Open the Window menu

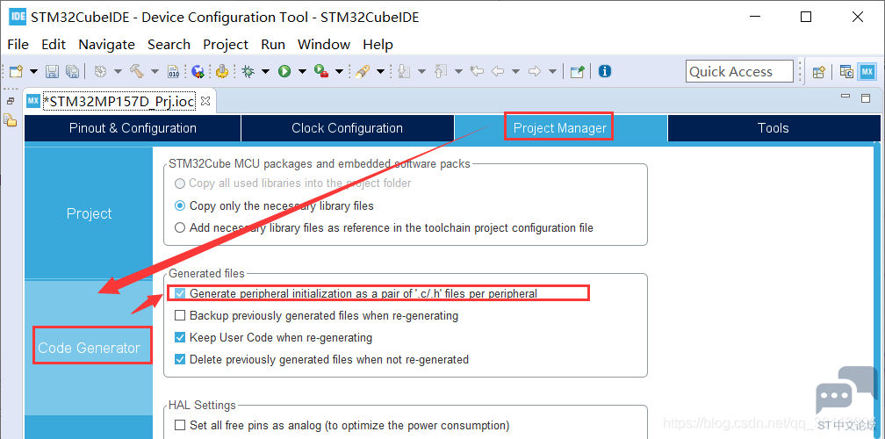click(324, 45)
